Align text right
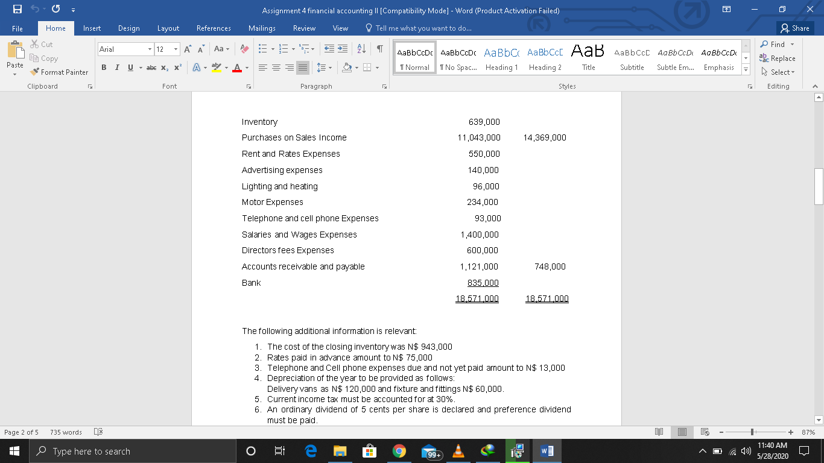Image resolution: width=824 pixels, height=463 pixels. click(290, 68)
